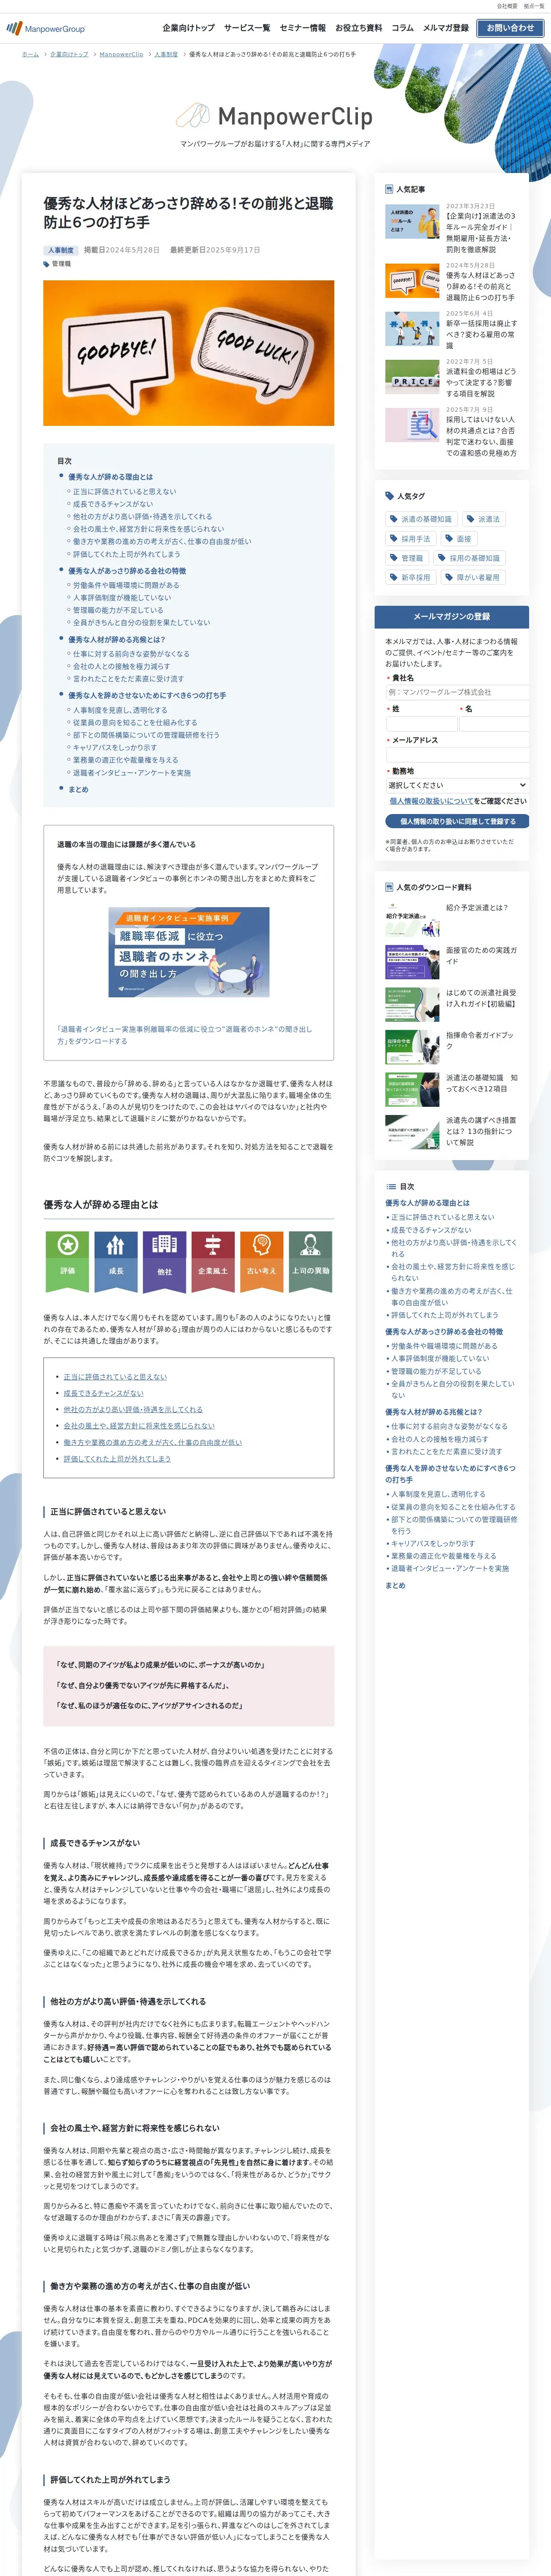This screenshot has height=2576, width=551.
Task: Open the 管理職 tag in the 人気タグ box
Action: tap(407, 558)
